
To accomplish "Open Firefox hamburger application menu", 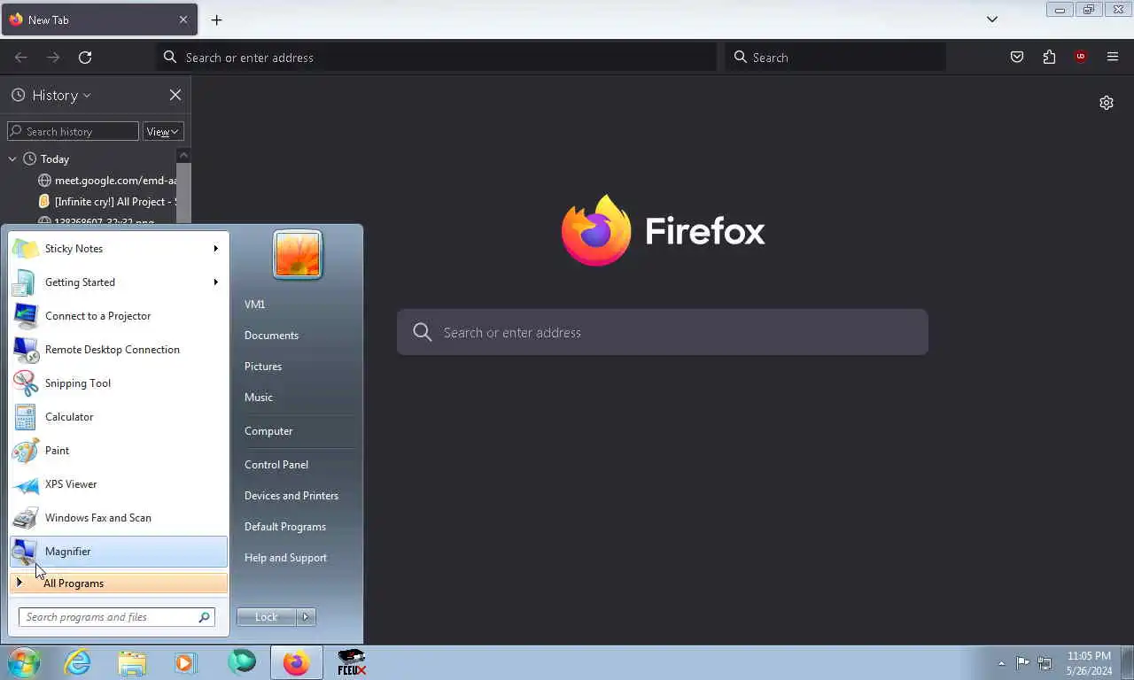I will pos(1113,58).
